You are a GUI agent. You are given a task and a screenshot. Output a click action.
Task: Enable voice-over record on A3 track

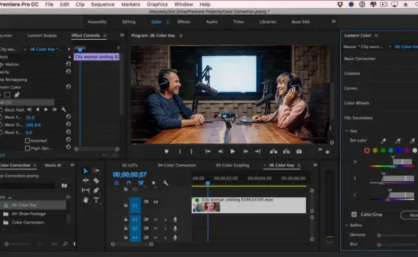175,237
